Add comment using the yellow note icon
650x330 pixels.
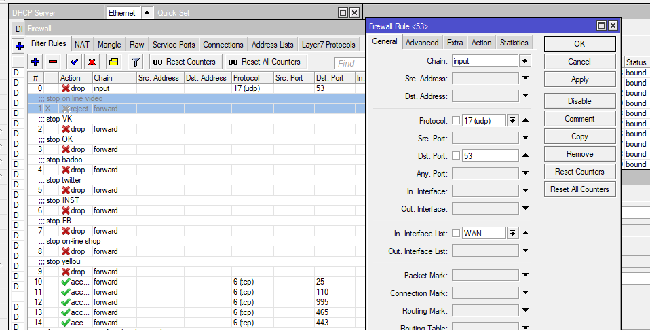pyautogui.click(x=113, y=62)
